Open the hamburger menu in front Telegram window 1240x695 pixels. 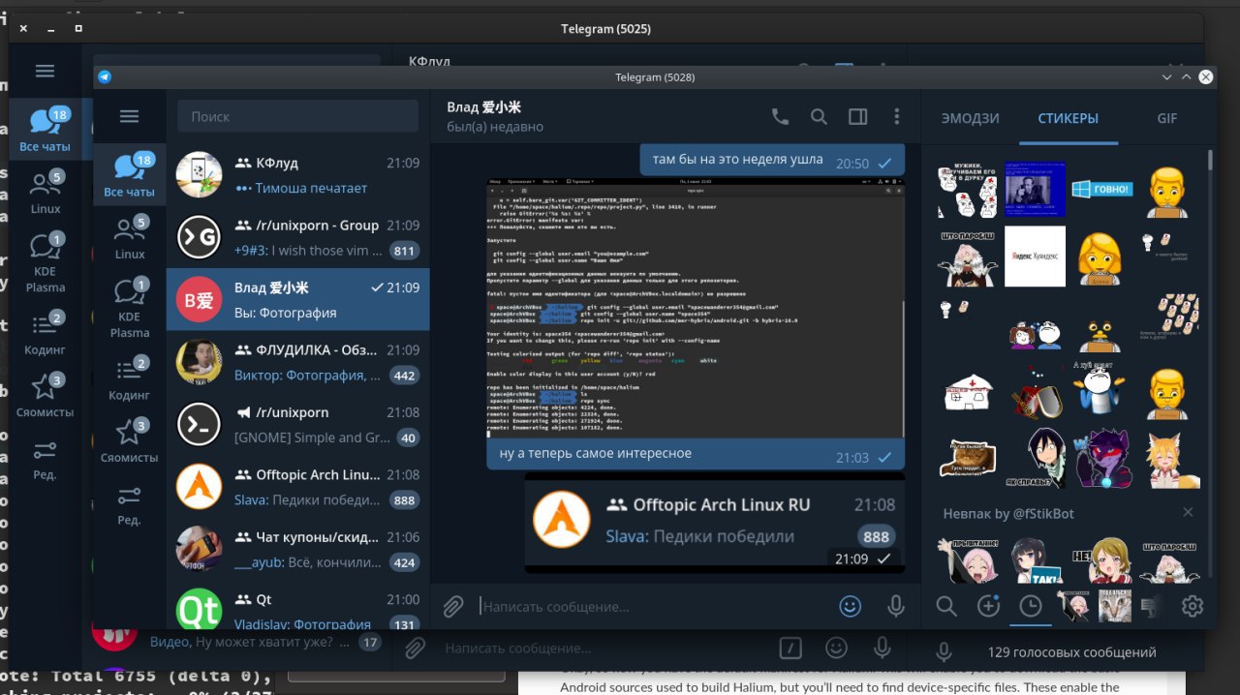tap(129, 116)
